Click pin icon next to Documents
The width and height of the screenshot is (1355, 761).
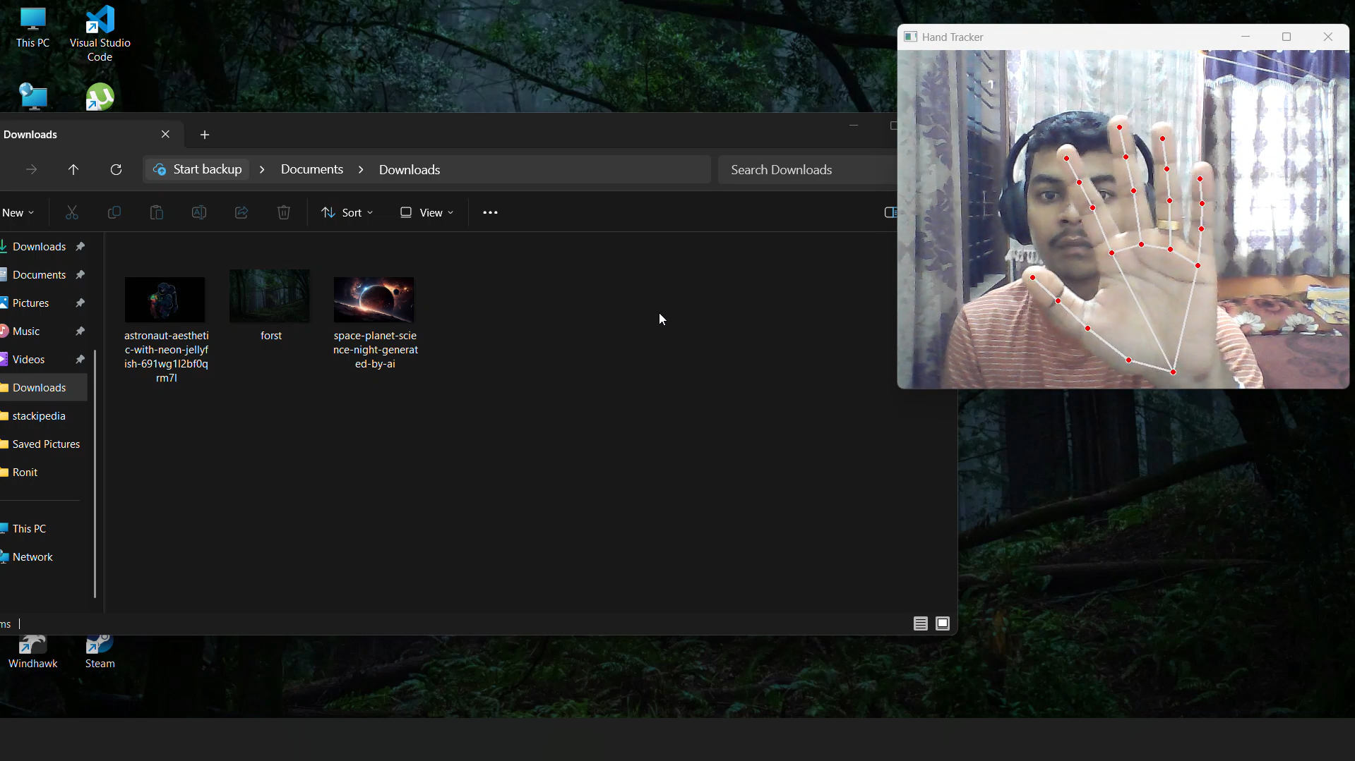[80, 275]
